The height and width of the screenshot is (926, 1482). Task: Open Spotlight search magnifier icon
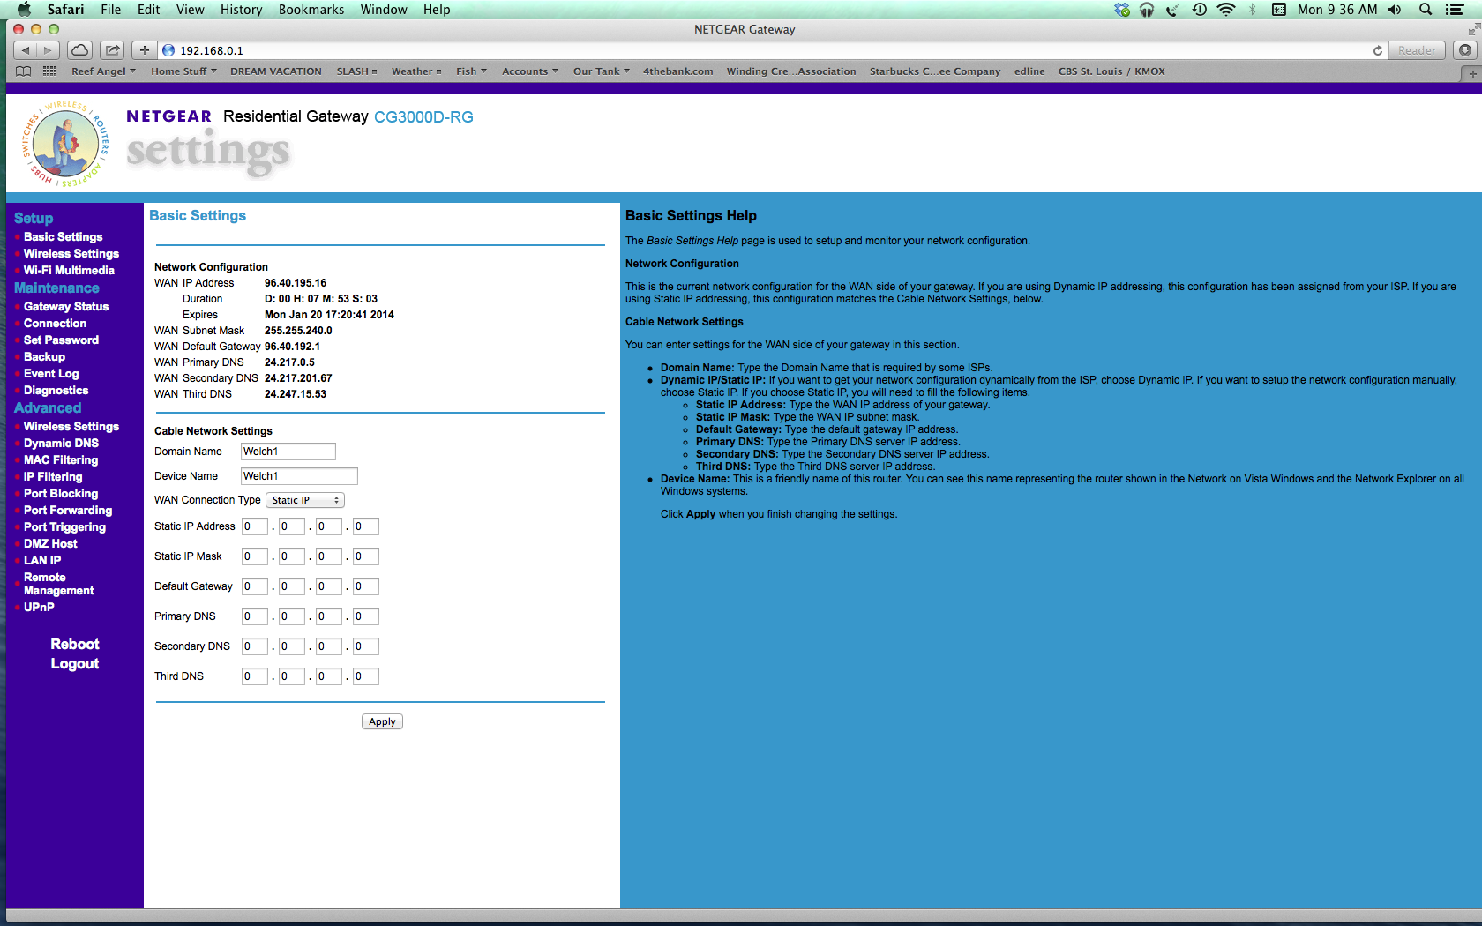pos(1425,10)
